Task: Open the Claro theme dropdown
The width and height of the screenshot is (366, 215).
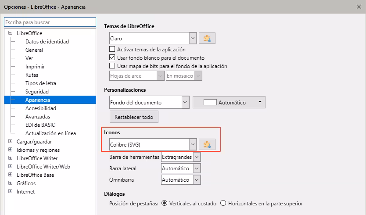Action: pos(193,38)
